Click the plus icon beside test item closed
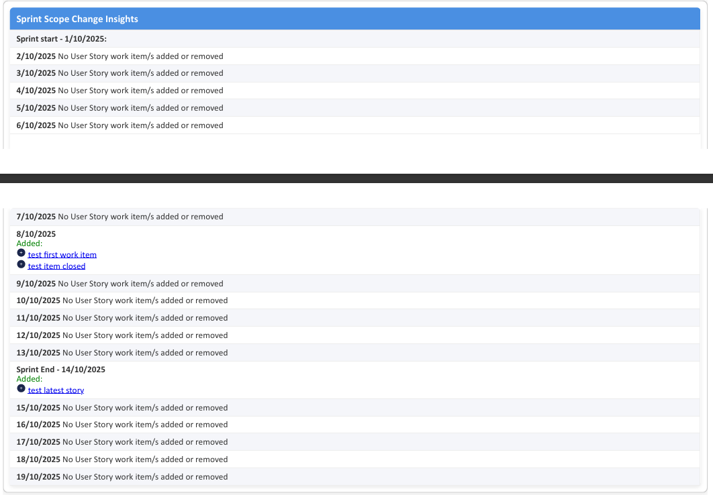The height and width of the screenshot is (495, 713). (21, 265)
